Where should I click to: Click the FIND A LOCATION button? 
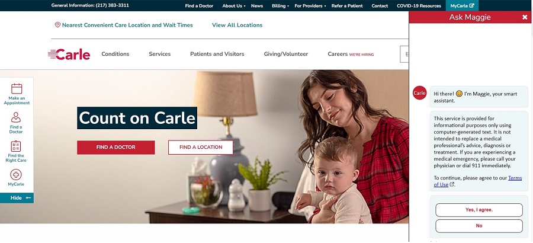(201, 148)
